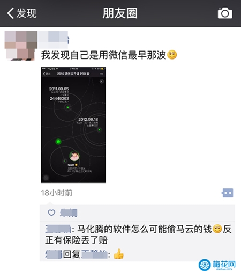Screen dimensions: 241x271
Task: Tap post text 我发现自己是用微信最早那波
Action: click(103, 55)
